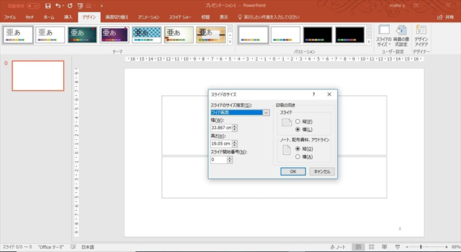Switch to the 画面切り替え tab
The height and width of the screenshot is (252, 461).
click(x=117, y=17)
